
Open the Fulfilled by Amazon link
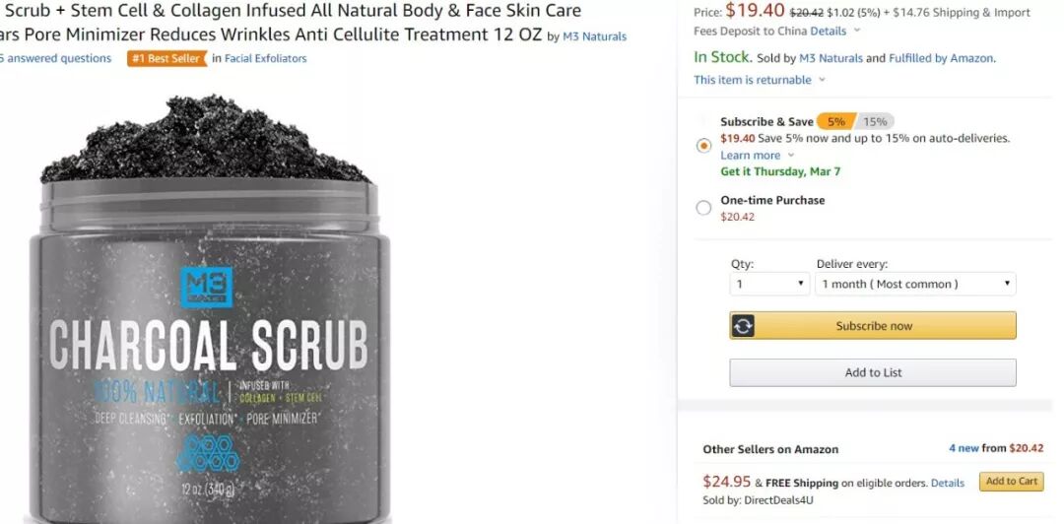tap(941, 58)
